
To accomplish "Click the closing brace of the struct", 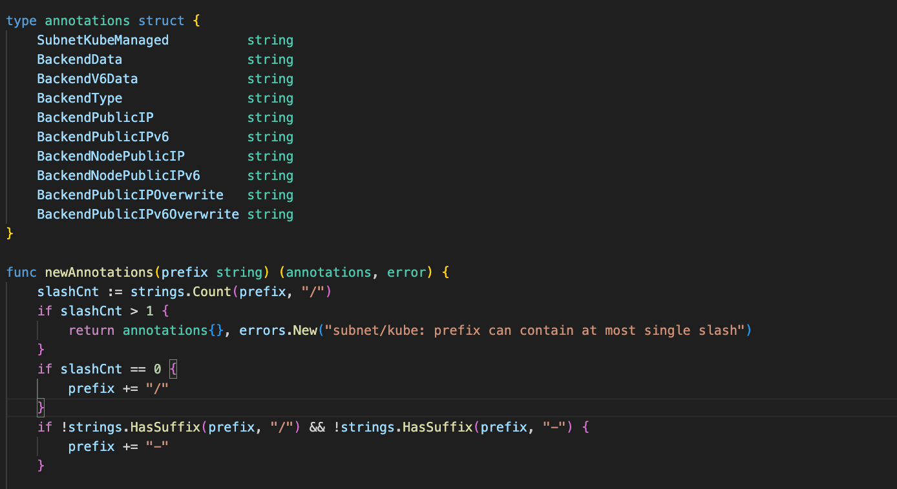I will (x=10, y=234).
